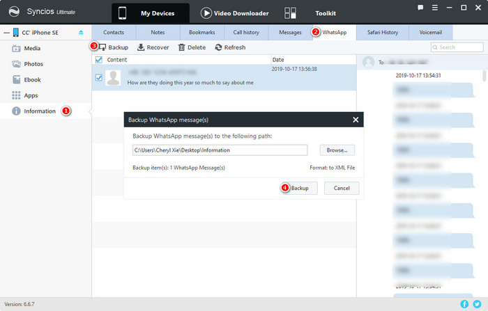This screenshot has width=488, height=311.
Task: Click the Backup toolbar button
Action: click(x=114, y=47)
